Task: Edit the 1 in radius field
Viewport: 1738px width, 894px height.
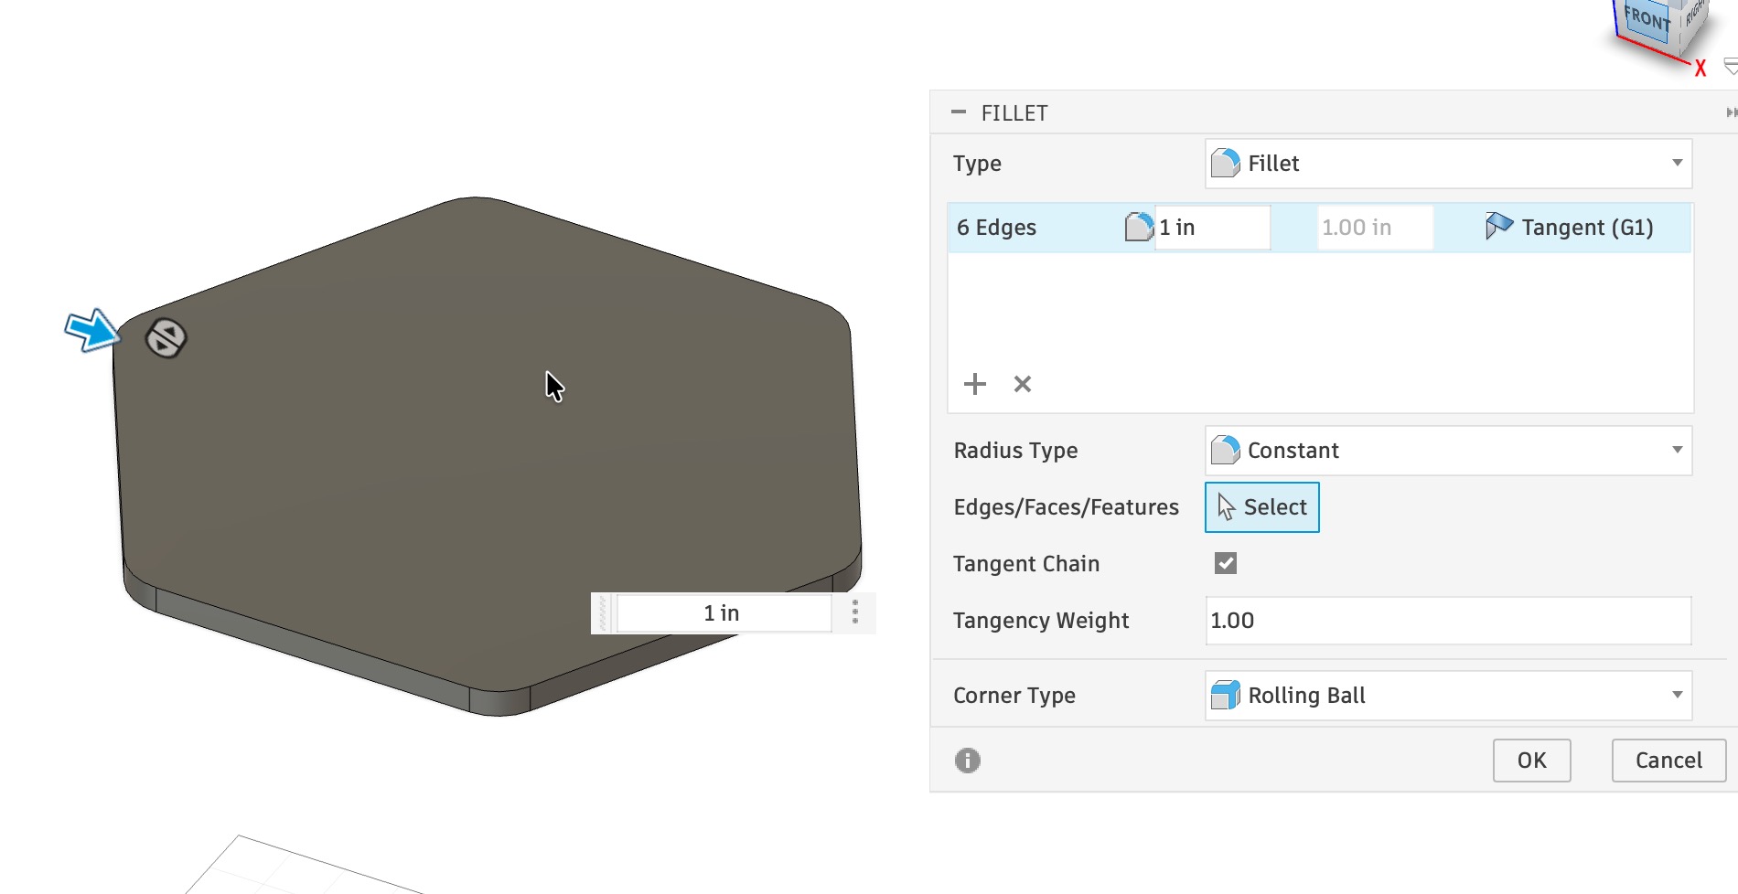Action: (1212, 228)
